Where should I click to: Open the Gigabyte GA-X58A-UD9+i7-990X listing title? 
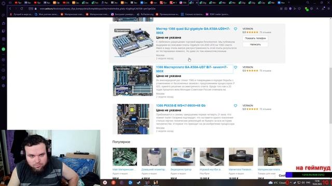pyautogui.click(x=193, y=30)
